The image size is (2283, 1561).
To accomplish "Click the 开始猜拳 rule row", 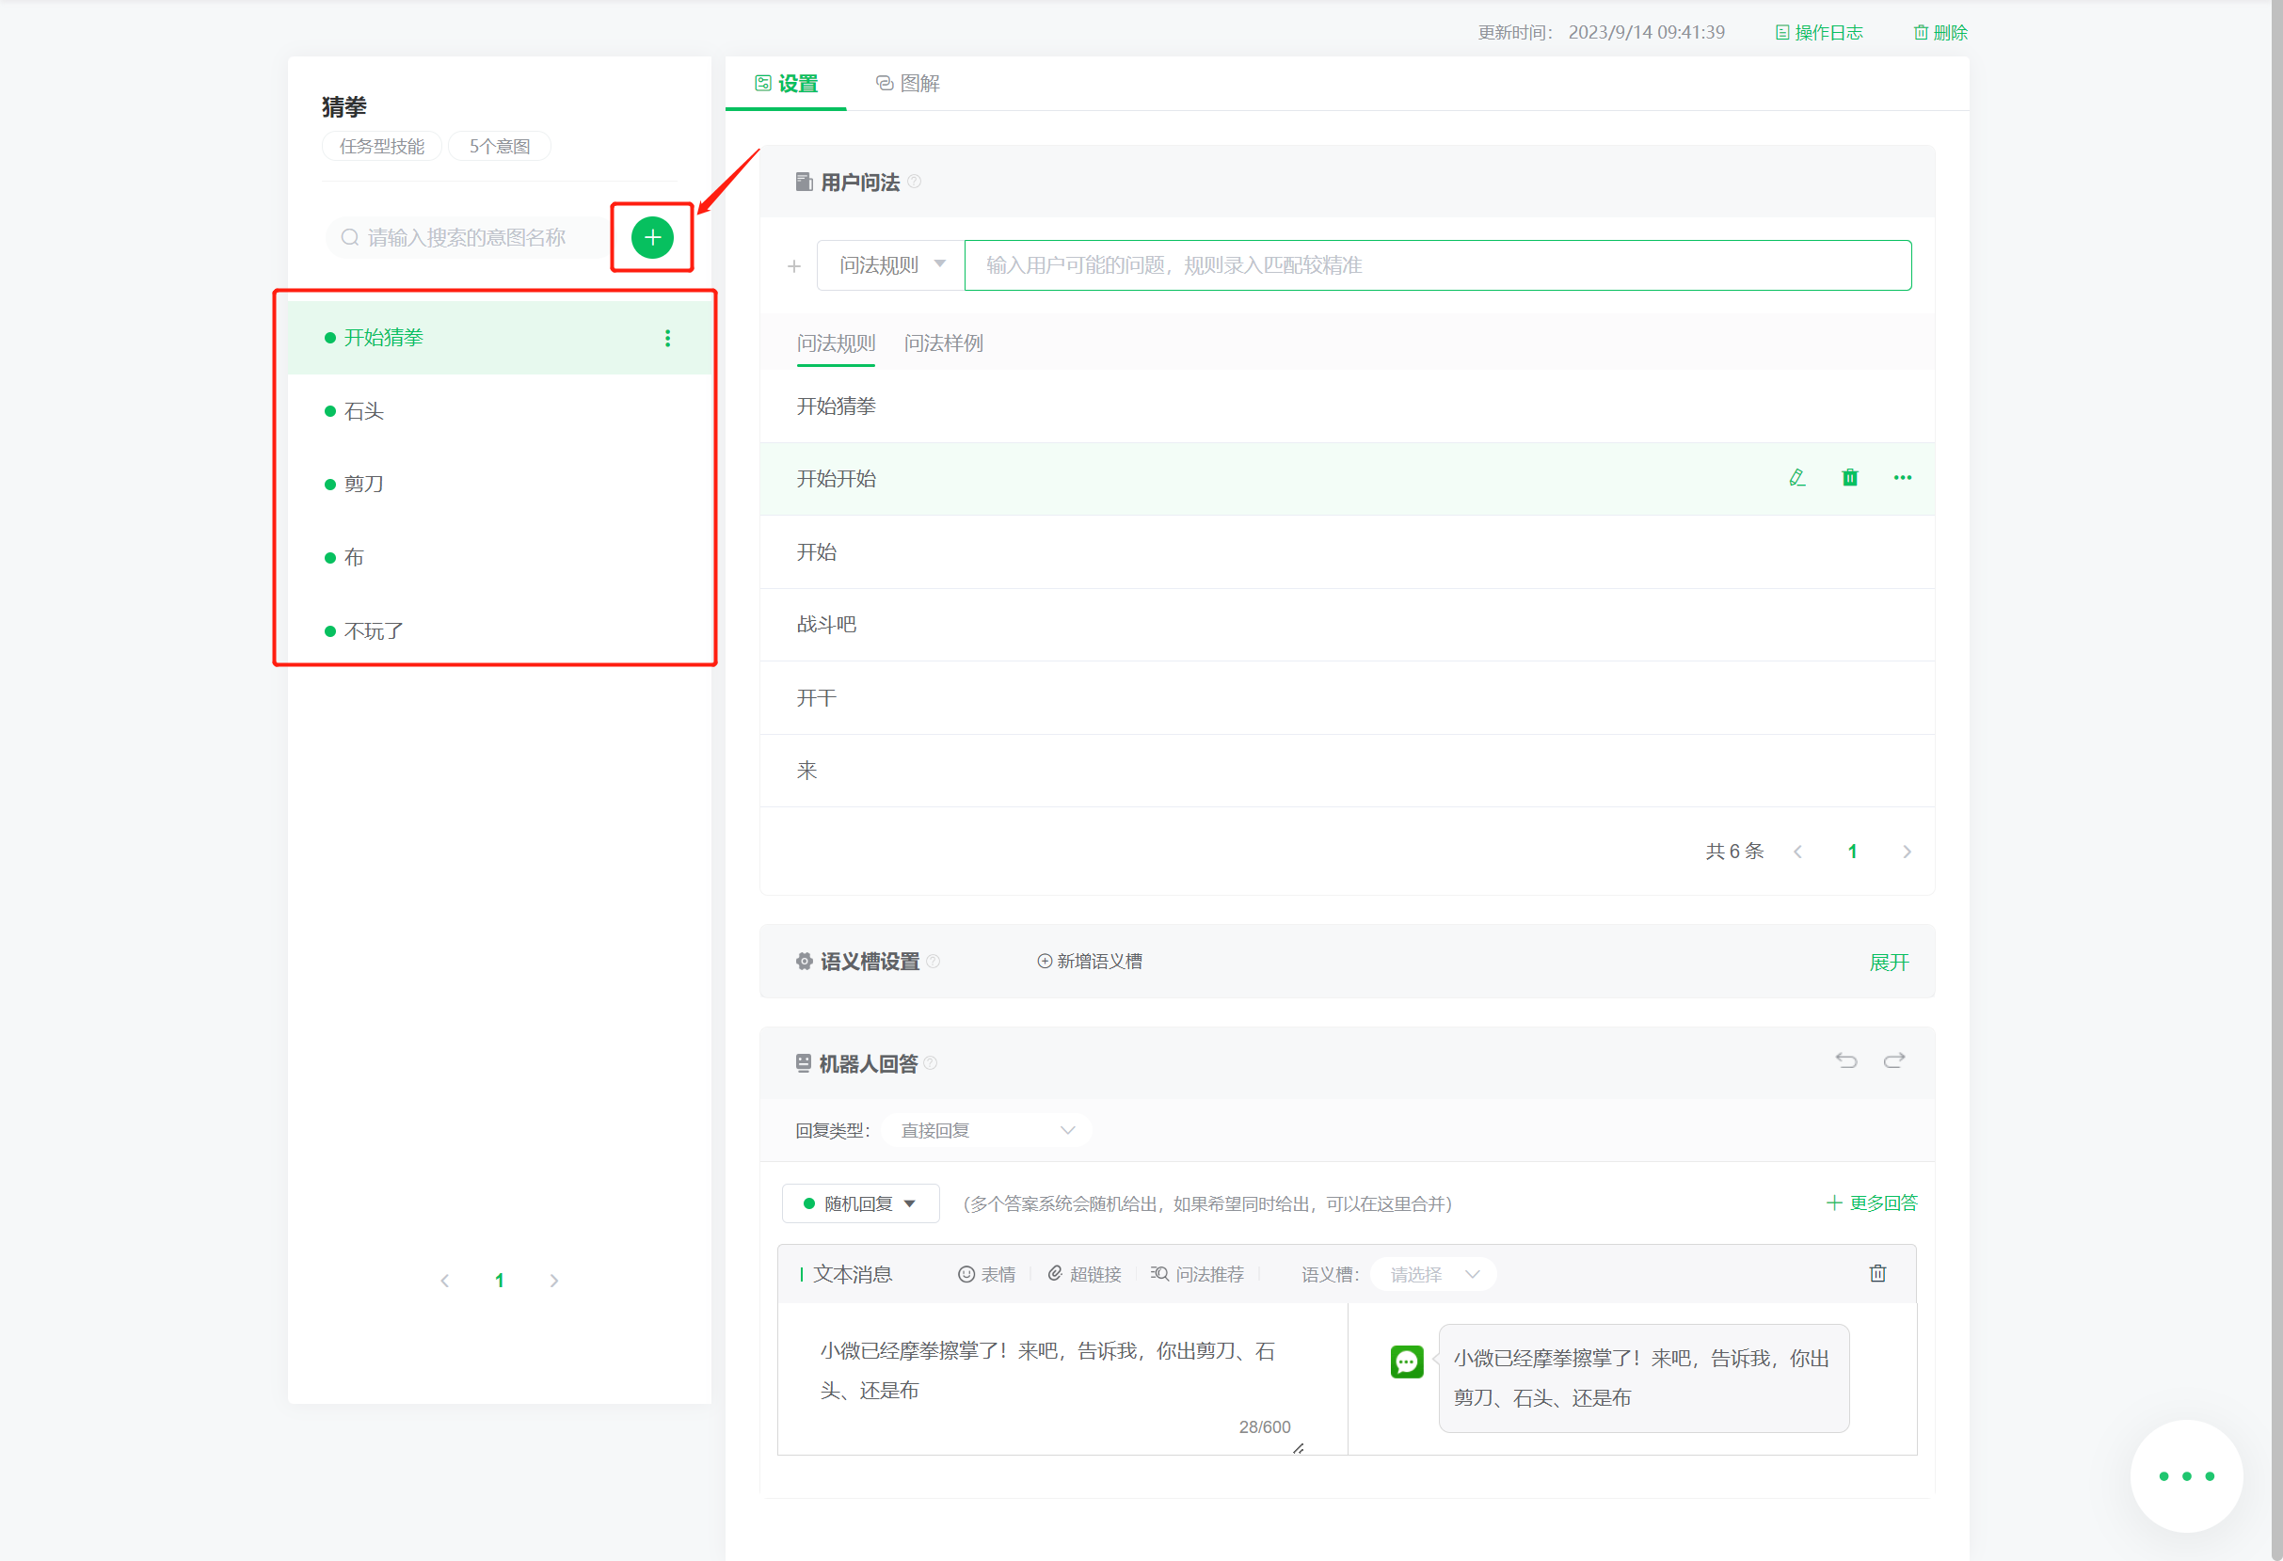I will click(1347, 406).
